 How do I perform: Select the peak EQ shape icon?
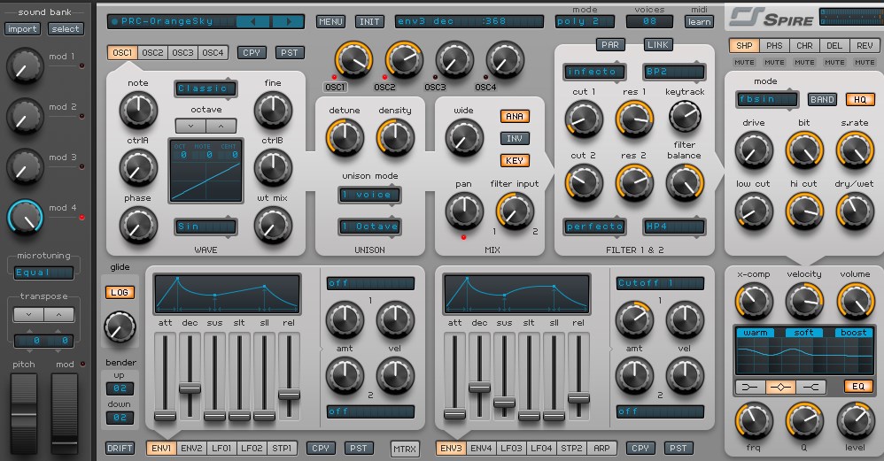(780, 387)
